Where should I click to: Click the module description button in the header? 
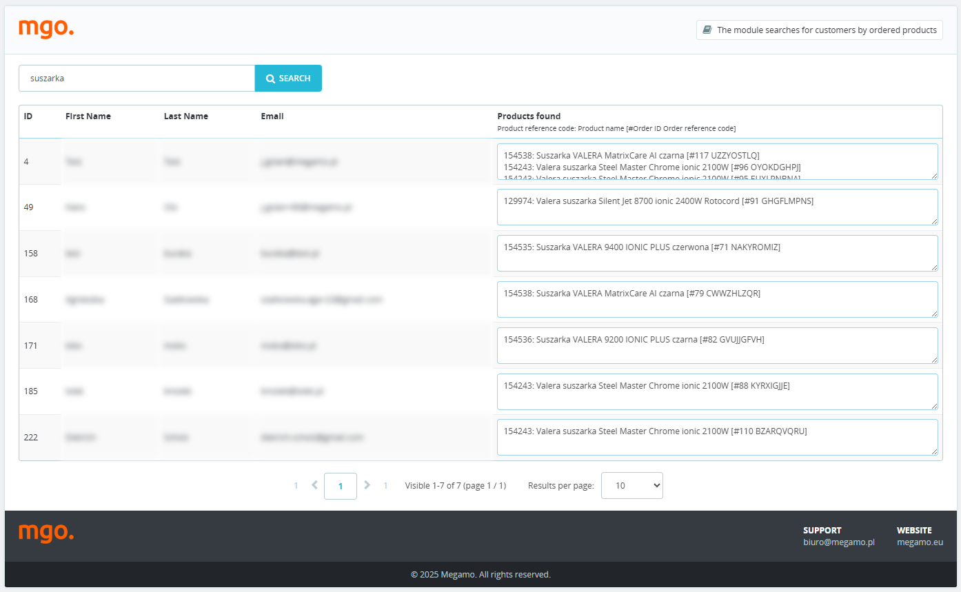819,30
